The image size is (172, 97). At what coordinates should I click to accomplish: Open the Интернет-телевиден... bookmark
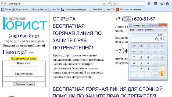(75, 9)
